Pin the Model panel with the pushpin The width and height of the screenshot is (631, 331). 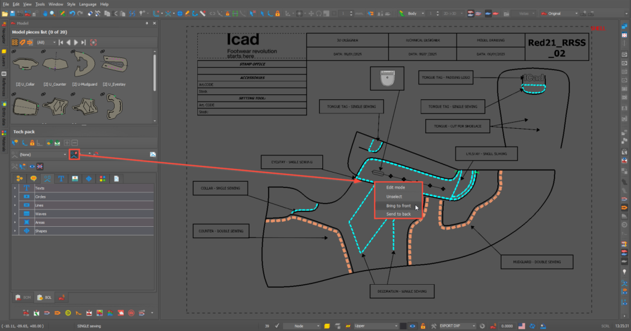148,23
